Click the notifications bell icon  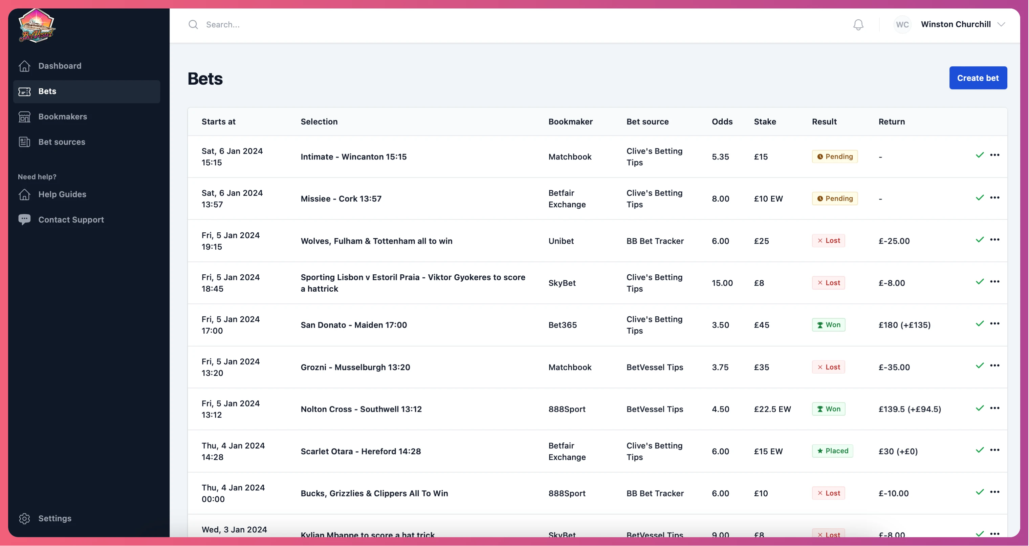tap(858, 25)
